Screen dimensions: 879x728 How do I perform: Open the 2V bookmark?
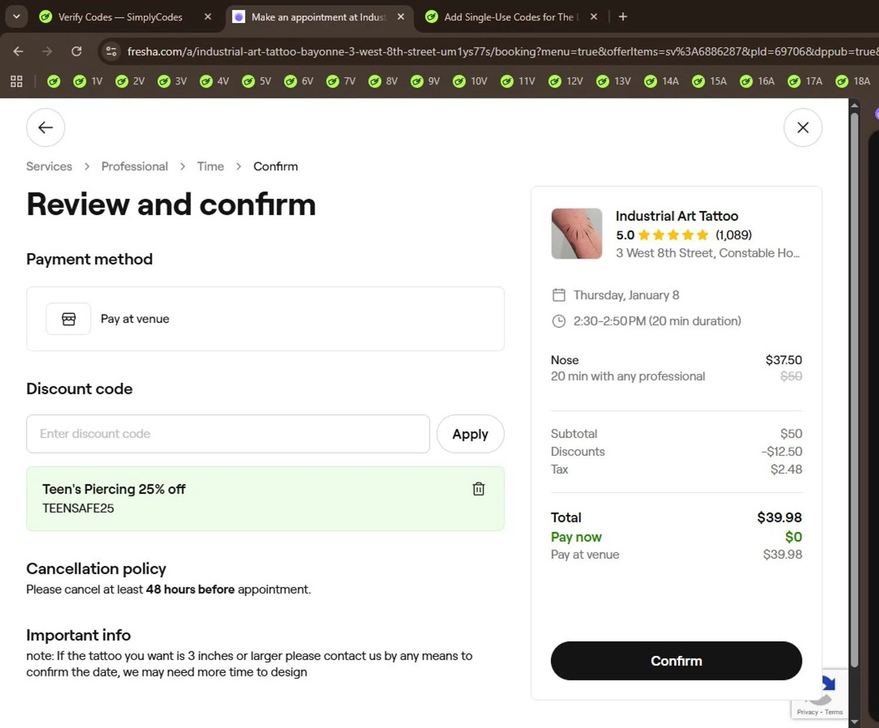click(x=130, y=81)
